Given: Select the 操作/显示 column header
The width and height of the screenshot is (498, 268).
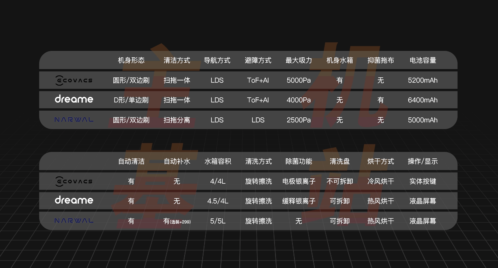Looking at the screenshot, I should point(423,162).
